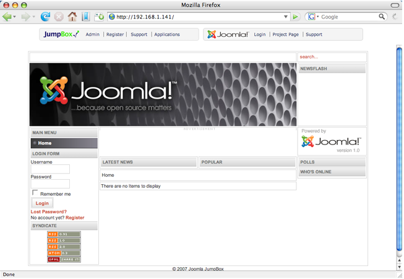
Task: Open the JumpBox Register link
Action: tap(115, 34)
